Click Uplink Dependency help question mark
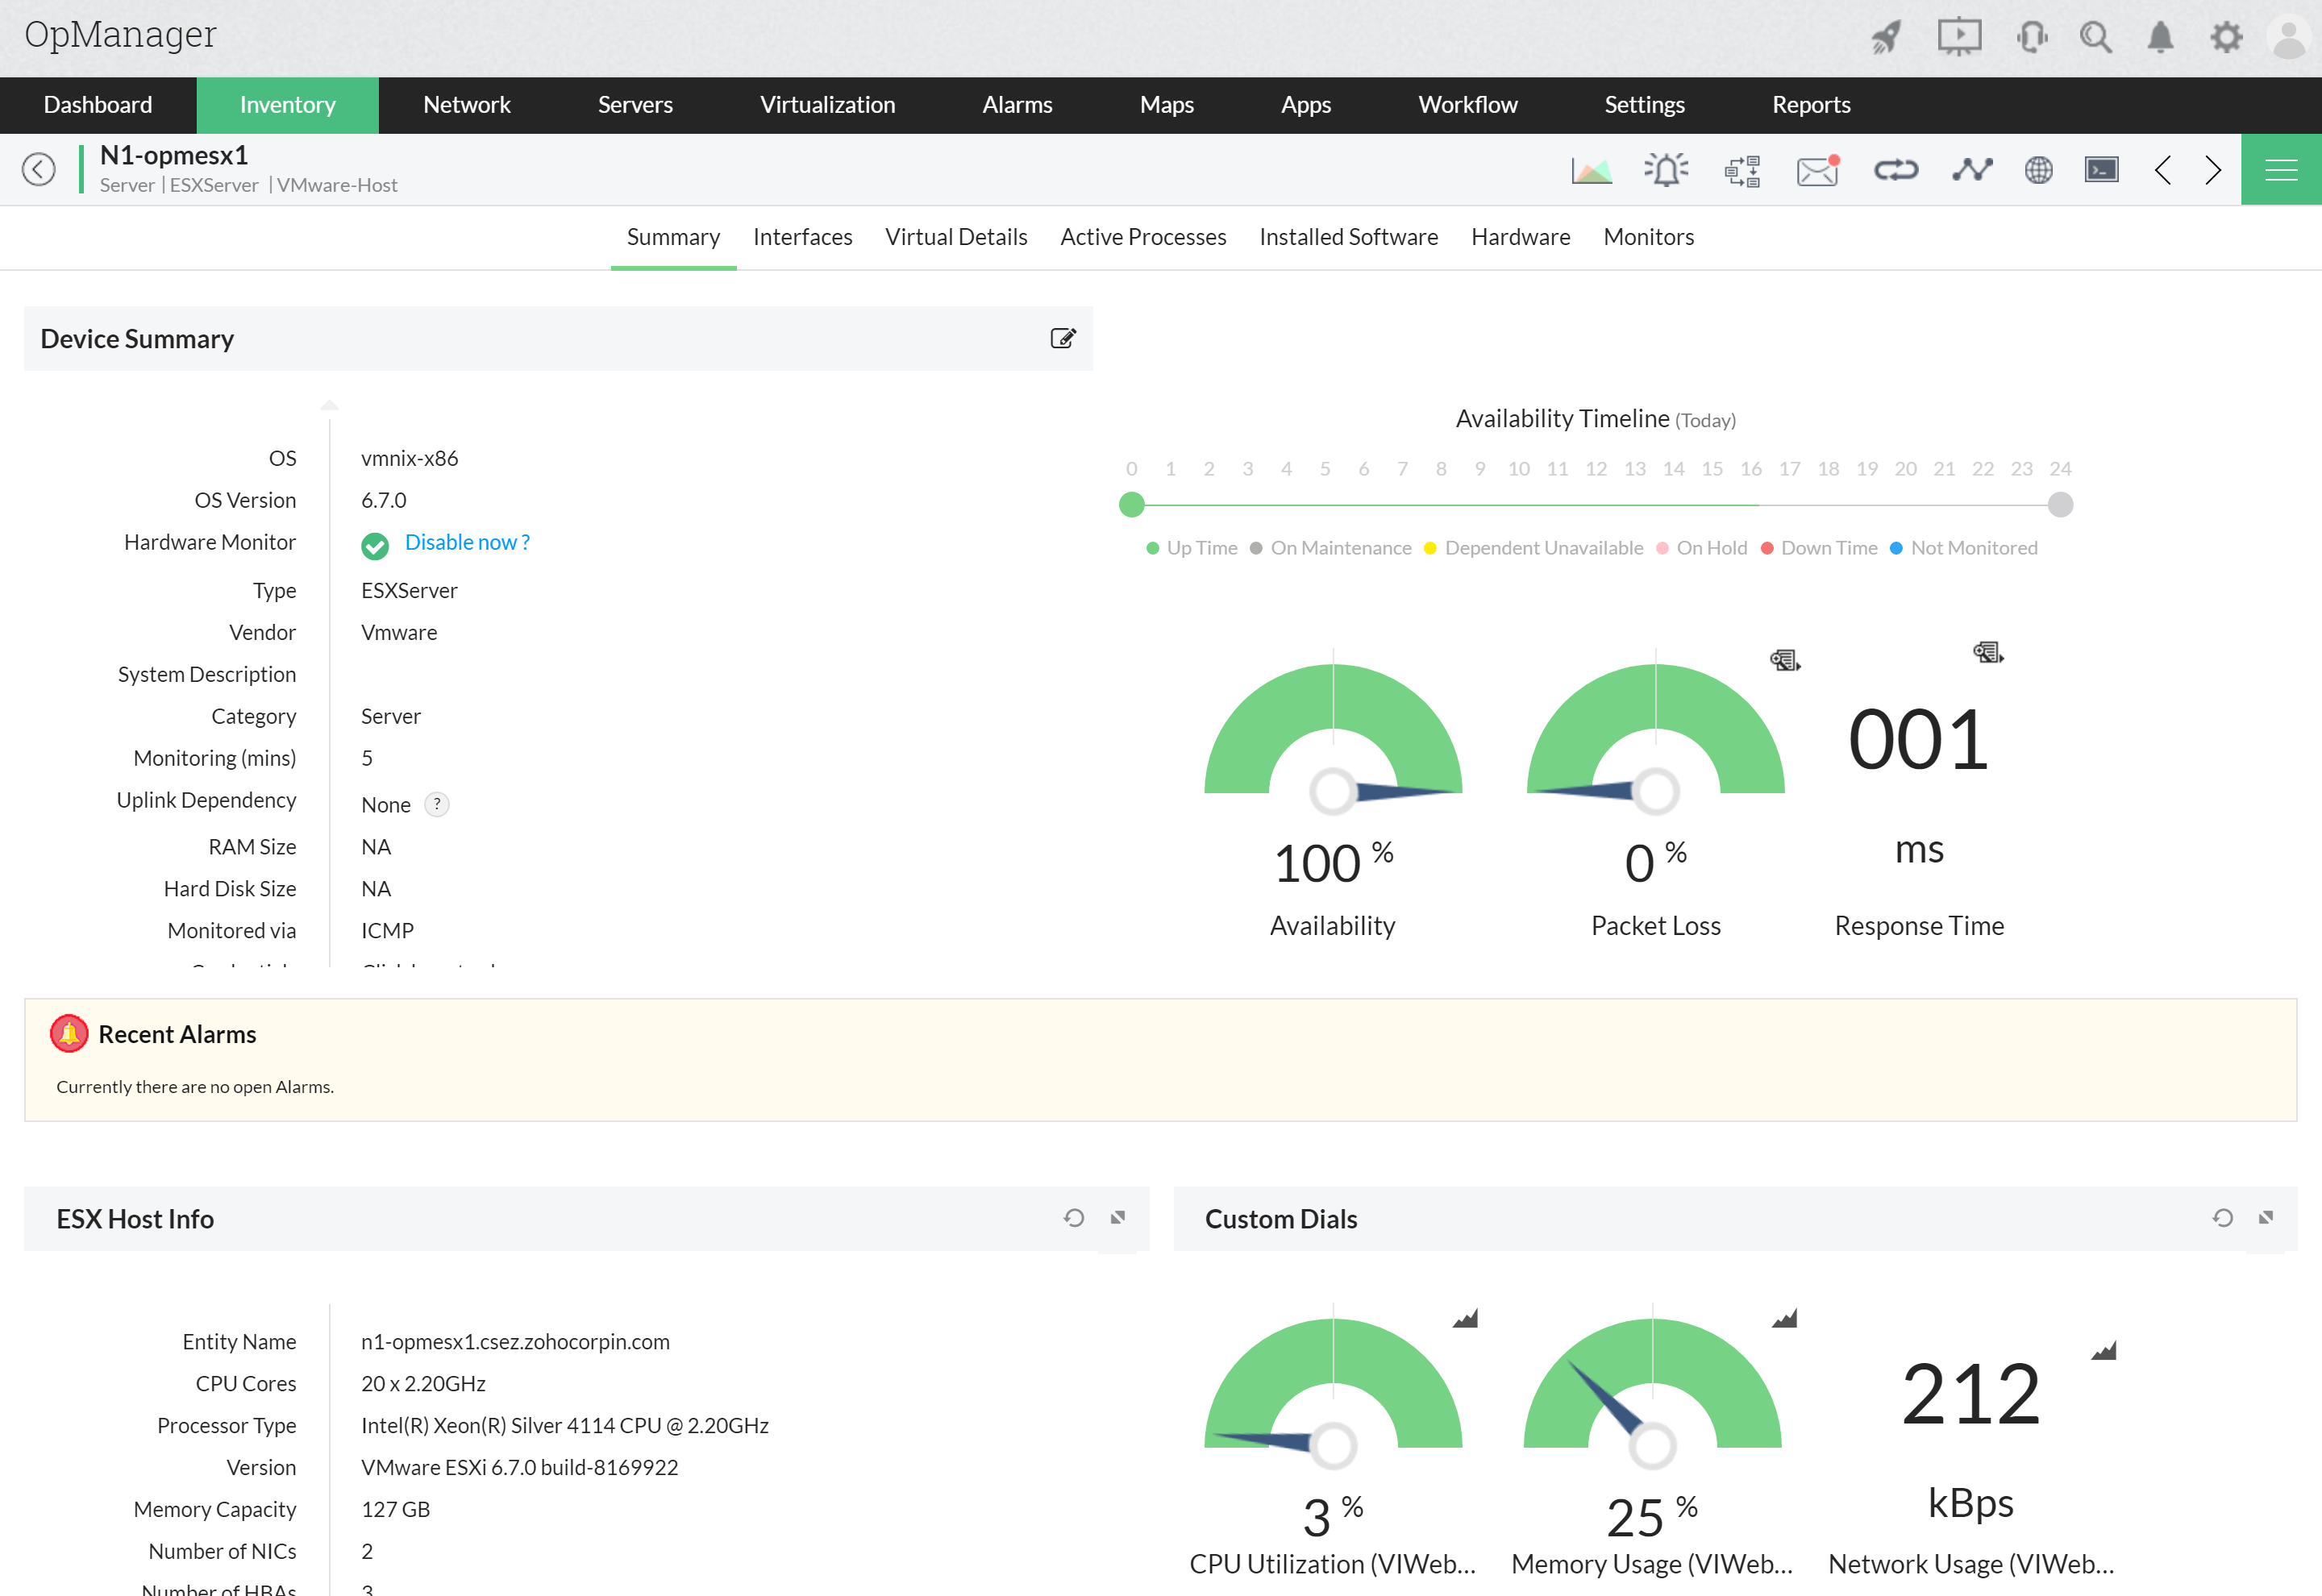The height and width of the screenshot is (1596, 2322). click(437, 805)
